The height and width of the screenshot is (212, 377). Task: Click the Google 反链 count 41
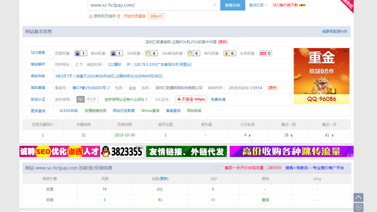[x=160, y=200]
